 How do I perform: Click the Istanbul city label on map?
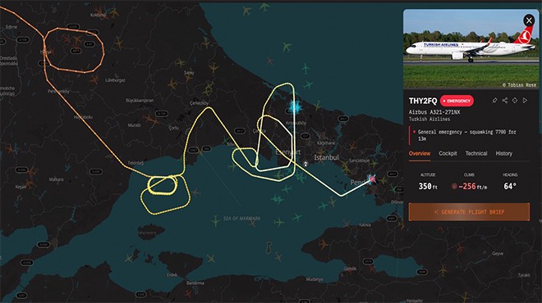[326, 157]
